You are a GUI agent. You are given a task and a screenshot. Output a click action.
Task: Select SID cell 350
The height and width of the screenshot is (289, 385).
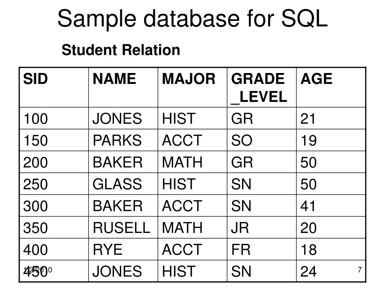coord(36,228)
